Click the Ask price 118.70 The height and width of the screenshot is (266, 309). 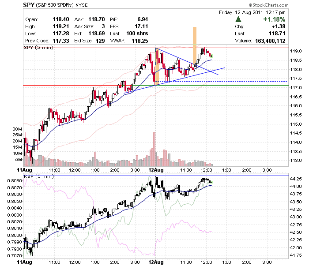pyautogui.click(x=97, y=19)
